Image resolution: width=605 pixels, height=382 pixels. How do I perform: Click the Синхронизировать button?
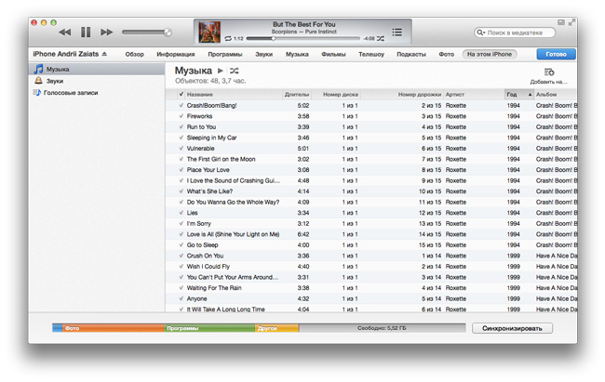[512, 328]
